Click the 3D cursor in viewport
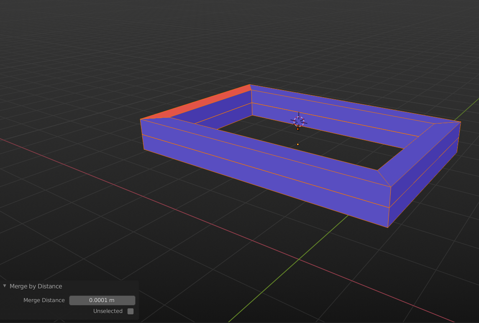479x323 pixels. pyautogui.click(x=299, y=121)
